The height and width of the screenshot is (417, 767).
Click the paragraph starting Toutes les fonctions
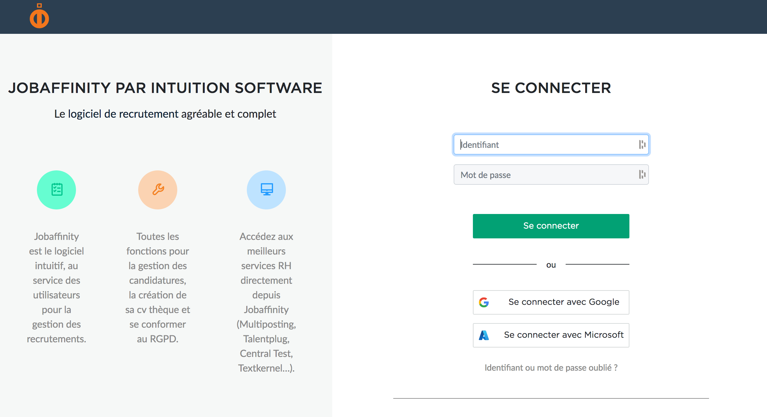158,287
